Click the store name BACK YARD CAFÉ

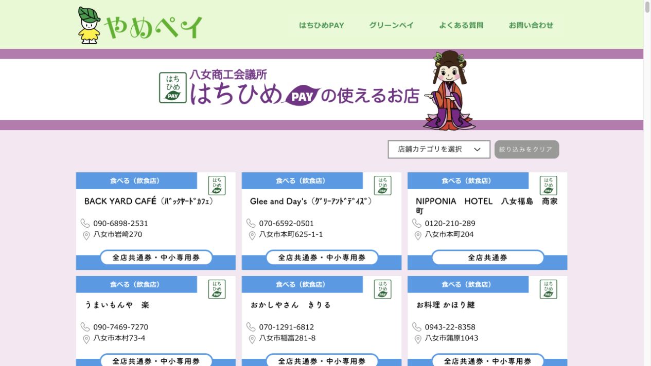(x=149, y=202)
